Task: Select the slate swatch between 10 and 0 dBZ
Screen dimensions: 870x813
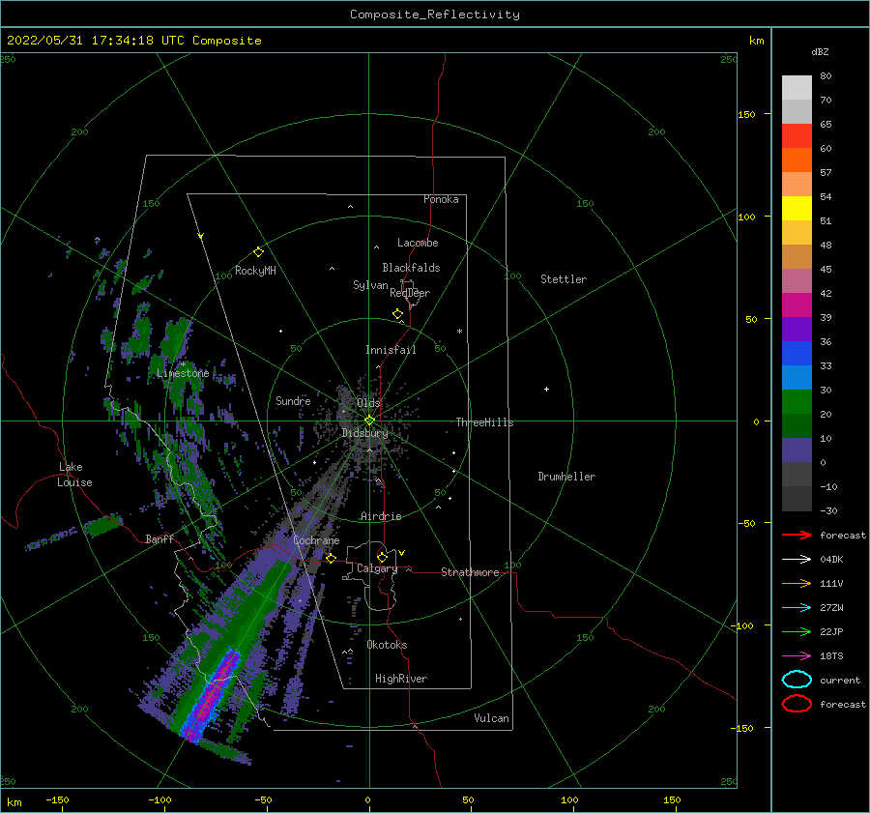Action: coord(797,450)
